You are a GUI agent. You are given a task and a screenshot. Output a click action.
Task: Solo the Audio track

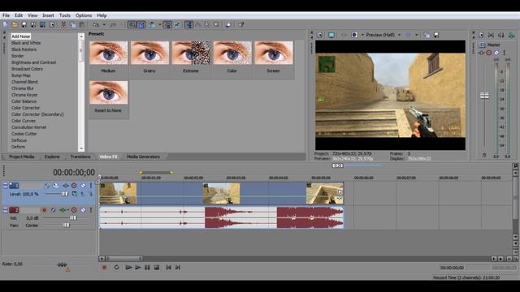click(91, 210)
